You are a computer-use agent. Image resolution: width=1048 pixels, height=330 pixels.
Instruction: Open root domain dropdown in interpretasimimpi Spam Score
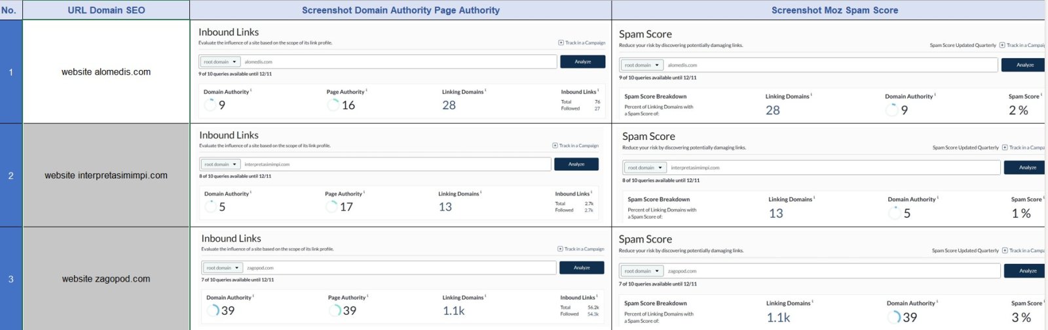point(645,168)
